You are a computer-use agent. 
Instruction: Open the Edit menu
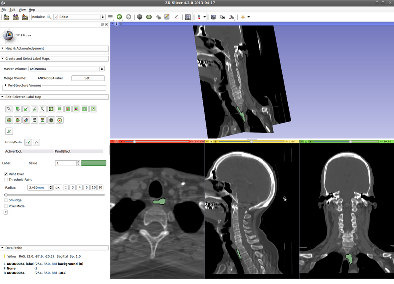12,10
